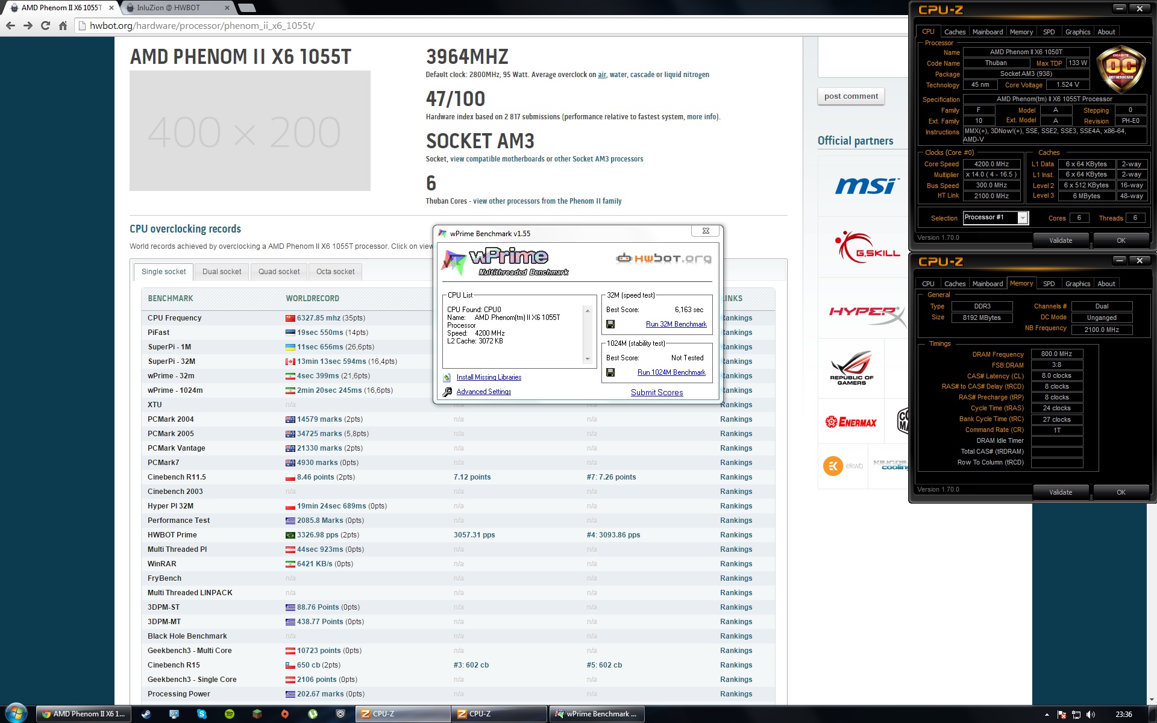Click the browser back arrow
This screenshot has width=1157, height=723.
tap(10, 26)
